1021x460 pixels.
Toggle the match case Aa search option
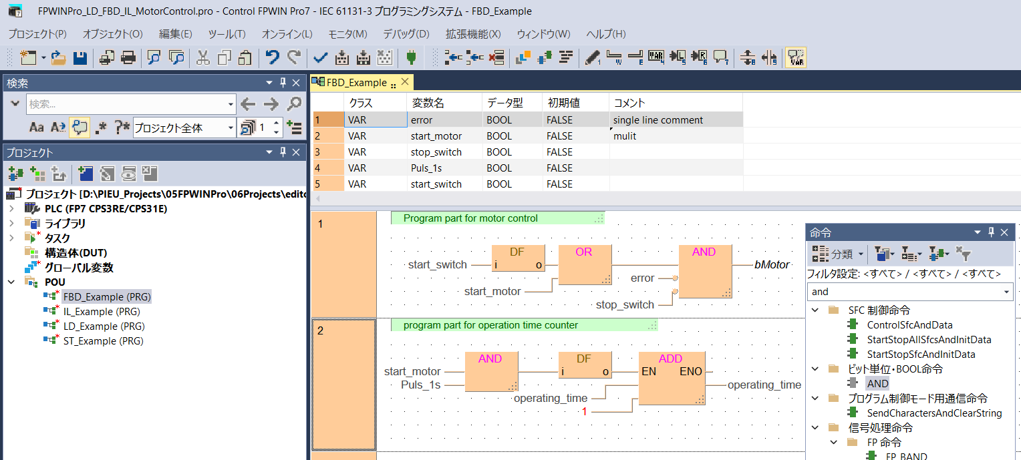37,127
